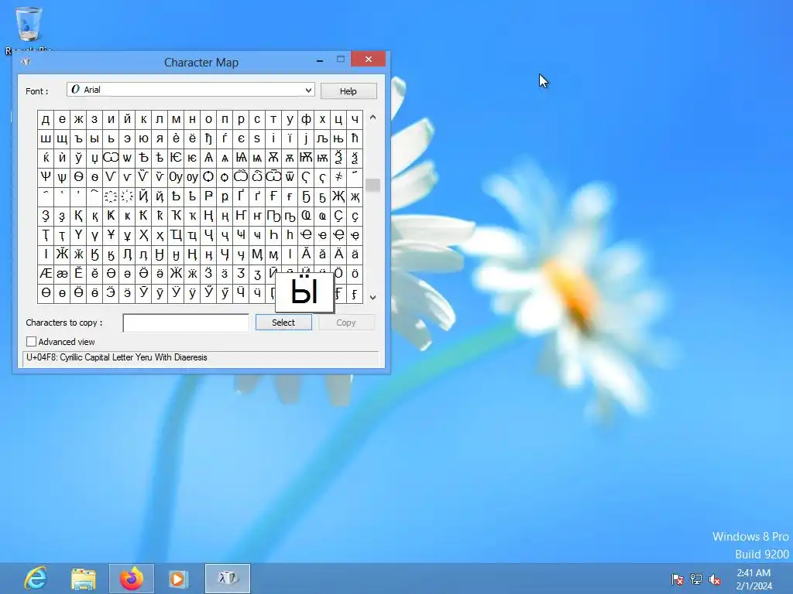Open the Font dropdown showing Arial
The width and height of the screenshot is (793, 594).
click(191, 90)
